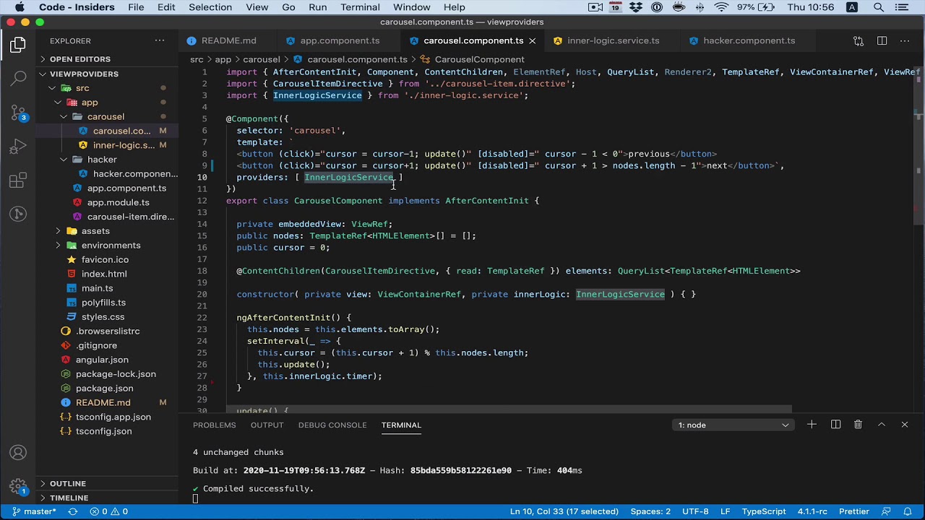Kill the terminal with trash icon
Image resolution: width=925 pixels, height=520 pixels.
(858, 425)
